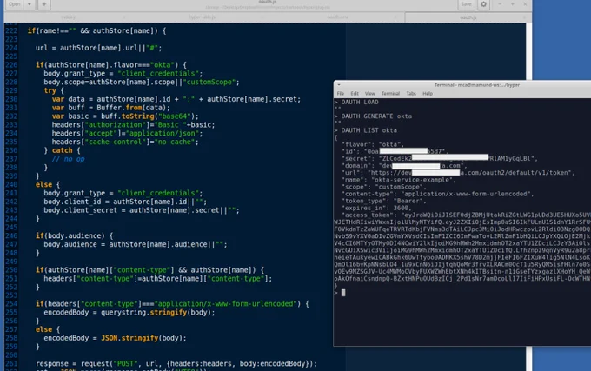Open the File menu in Terminal
591x371 pixels.
coord(341,94)
